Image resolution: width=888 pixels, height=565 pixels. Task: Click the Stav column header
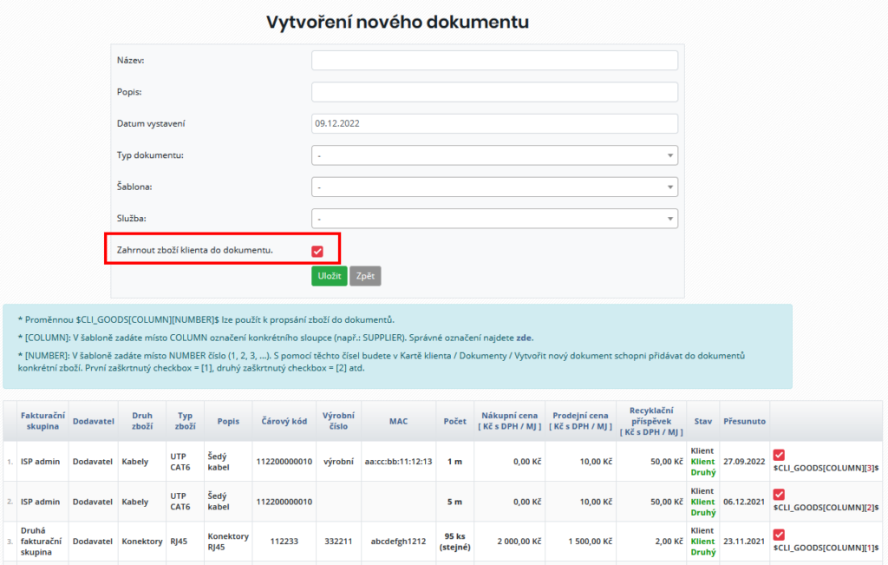click(x=702, y=420)
